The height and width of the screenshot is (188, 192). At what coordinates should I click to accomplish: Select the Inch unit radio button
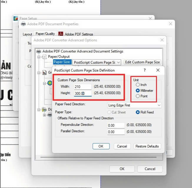click(138, 84)
